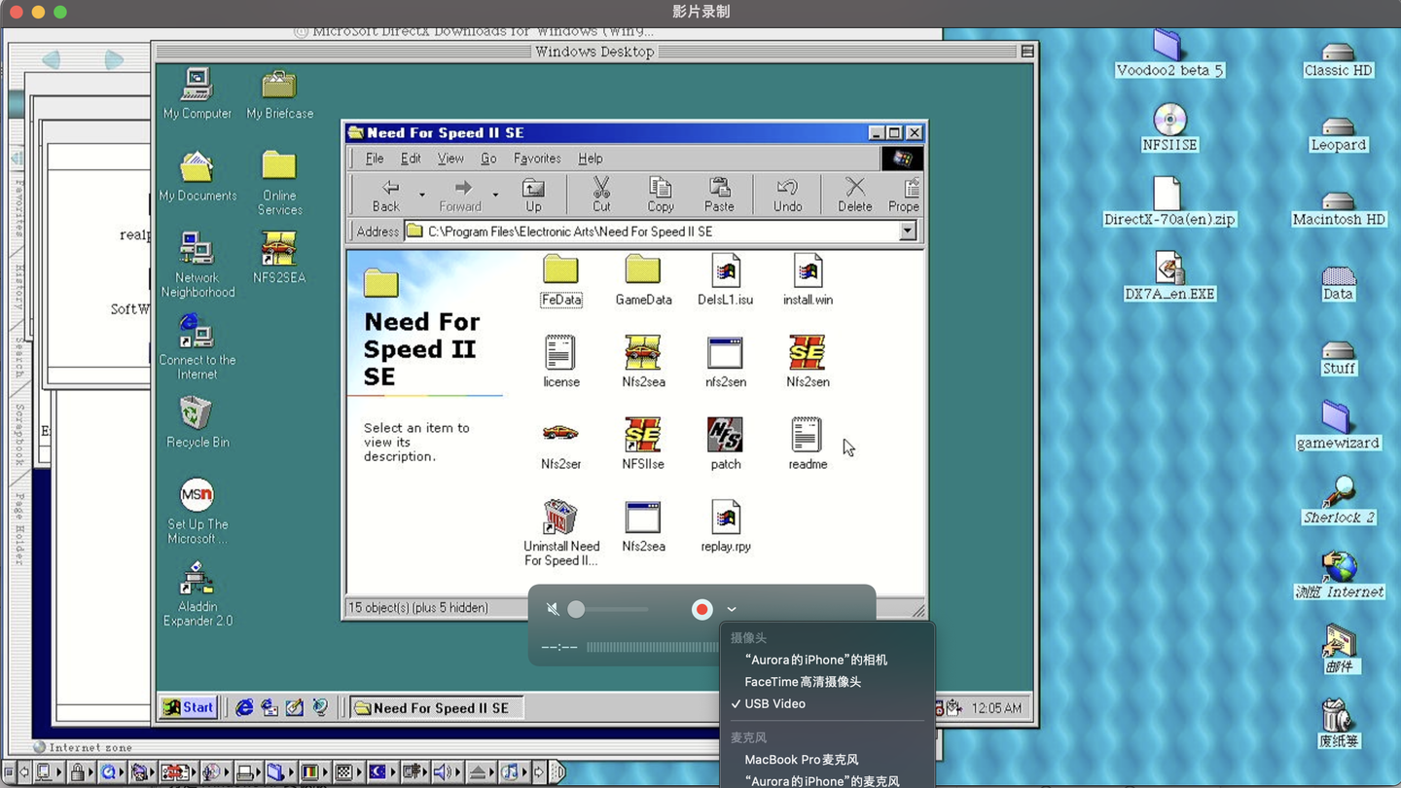The height and width of the screenshot is (788, 1401).
Task: Select the install.win file
Action: [x=808, y=279]
